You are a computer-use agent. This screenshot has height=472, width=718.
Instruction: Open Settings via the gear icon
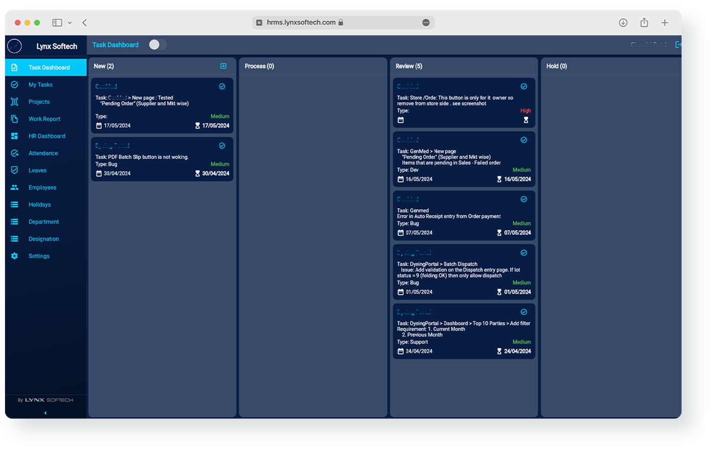tap(15, 256)
